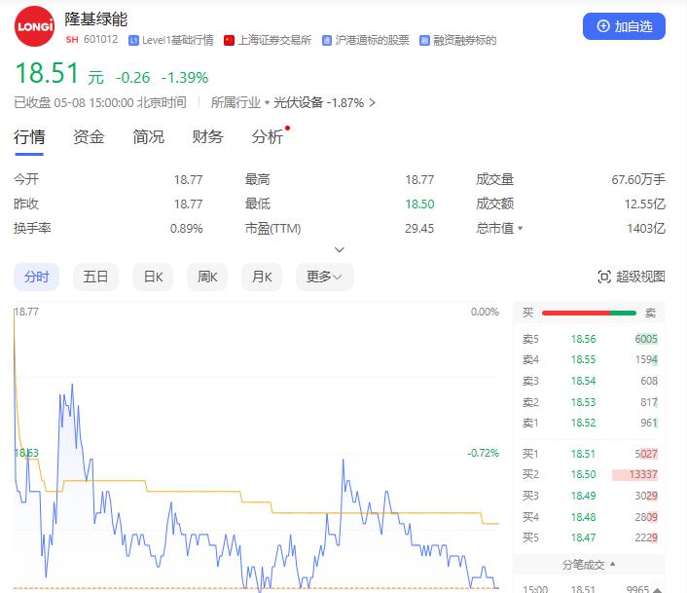Switch to the 简况 tab
The width and height of the screenshot is (687, 593).
point(148,136)
